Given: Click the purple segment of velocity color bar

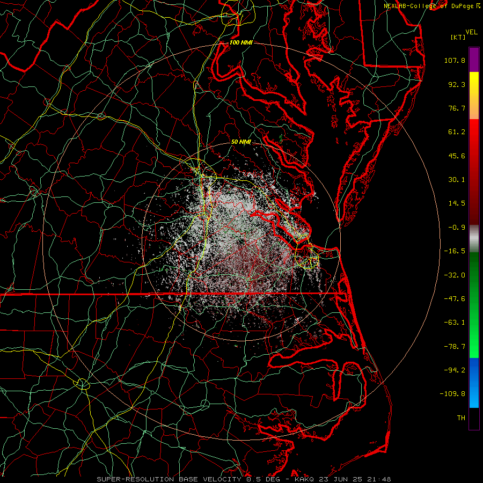Looking at the screenshot, I should pyautogui.click(x=474, y=60).
